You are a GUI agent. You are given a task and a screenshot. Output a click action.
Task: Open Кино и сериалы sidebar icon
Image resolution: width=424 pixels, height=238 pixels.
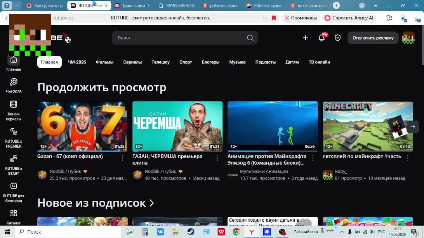[x=14, y=104]
